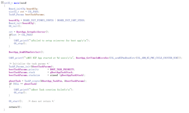The width and height of the screenshot is (189, 113).
Task: Click the 'main' function name
Action: point(17,3)
